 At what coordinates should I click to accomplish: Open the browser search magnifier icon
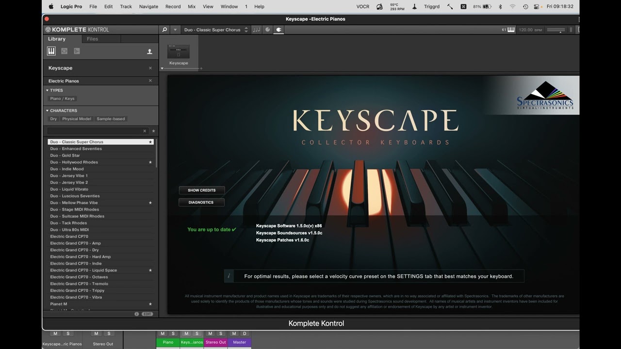[164, 30]
